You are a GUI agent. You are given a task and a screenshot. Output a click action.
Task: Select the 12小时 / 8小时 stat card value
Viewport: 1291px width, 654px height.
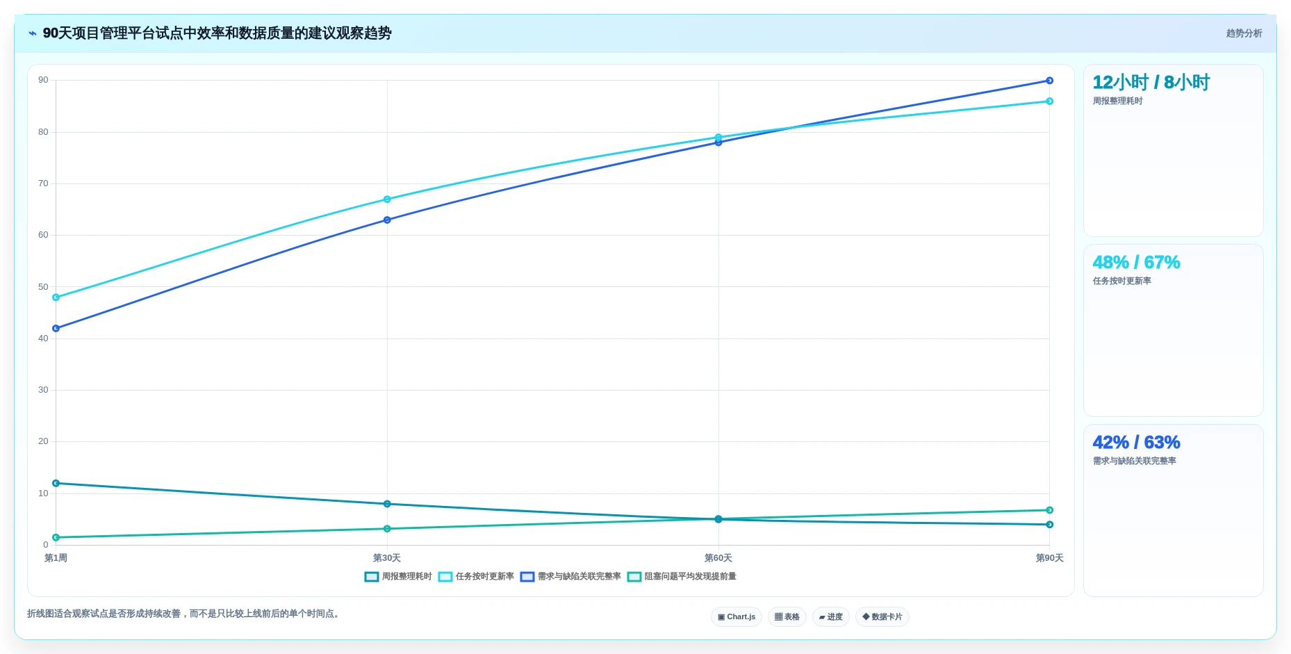(1151, 83)
